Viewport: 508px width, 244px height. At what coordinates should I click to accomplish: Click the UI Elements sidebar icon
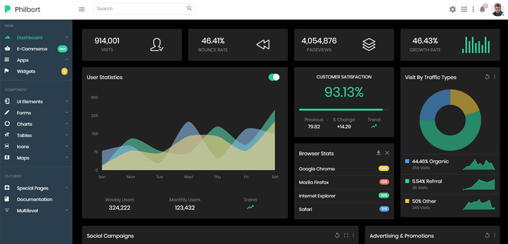click(7, 102)
